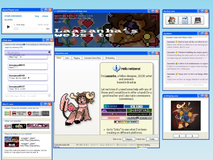Show previous artwork in ArtDisplay.exe
Viewport: 213px width, 160px height.
click(179, 136)
